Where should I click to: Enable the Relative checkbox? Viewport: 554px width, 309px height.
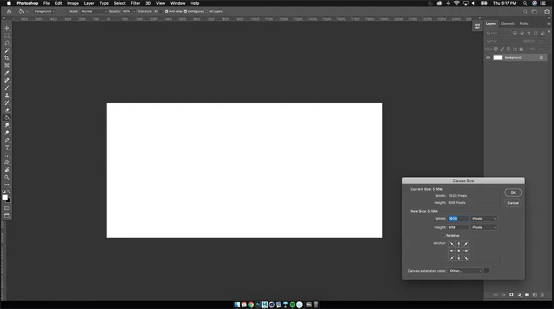click(x=443, y=236)
